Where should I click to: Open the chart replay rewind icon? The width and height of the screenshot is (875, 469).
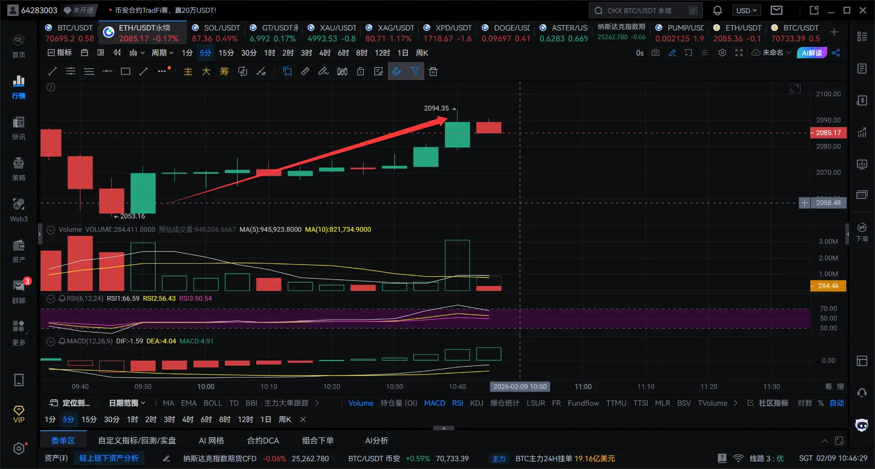[x=117, y=53]
